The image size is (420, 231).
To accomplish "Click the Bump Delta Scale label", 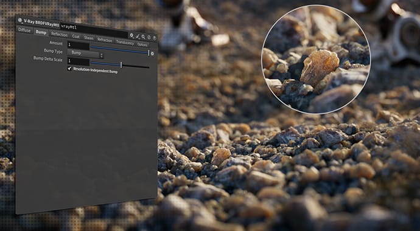I will coord(48,58).
